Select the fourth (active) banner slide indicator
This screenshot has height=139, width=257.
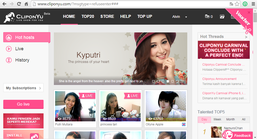tap(168, 81)
